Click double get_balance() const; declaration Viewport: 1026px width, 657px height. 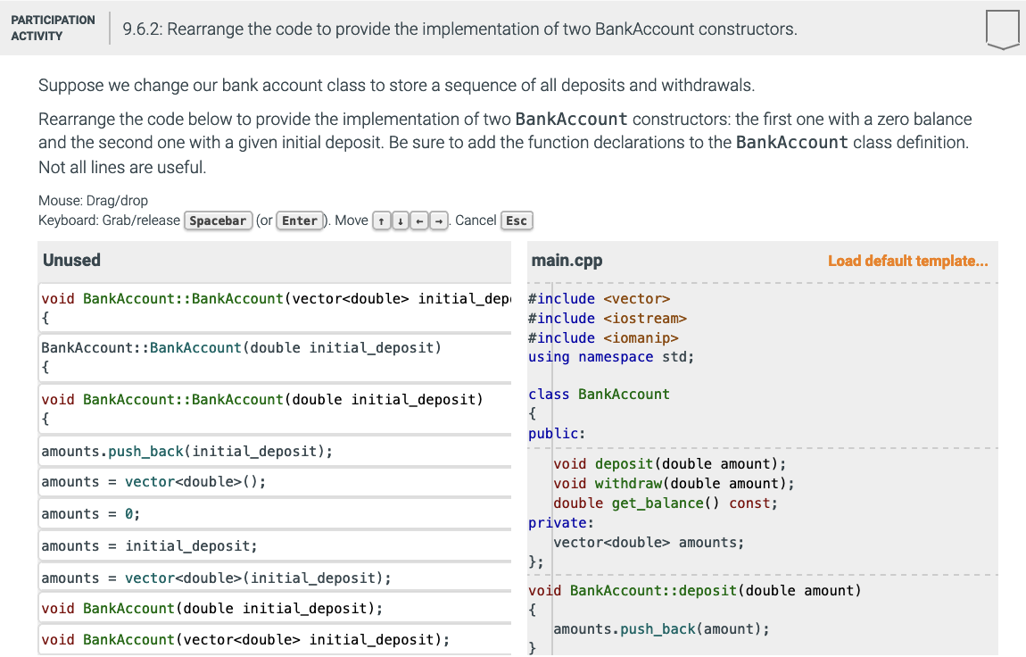click(666, 503)
